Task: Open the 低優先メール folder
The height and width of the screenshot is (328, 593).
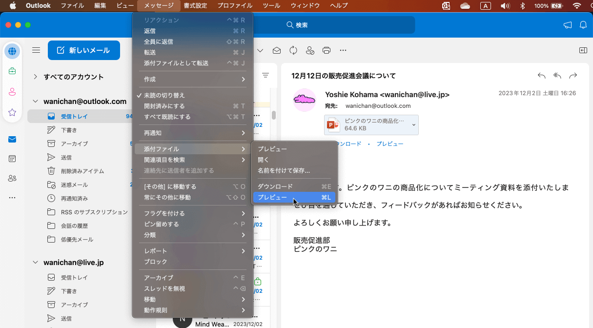Action: point(77,240)
